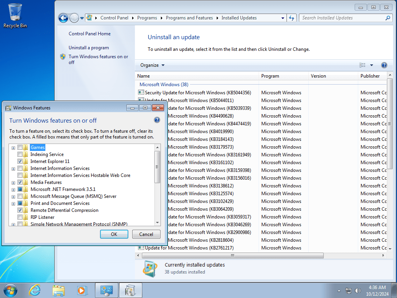This screenshot has height=298, width=397.
Task: Open help in Windows Features dialog
Action: (157, 120)
